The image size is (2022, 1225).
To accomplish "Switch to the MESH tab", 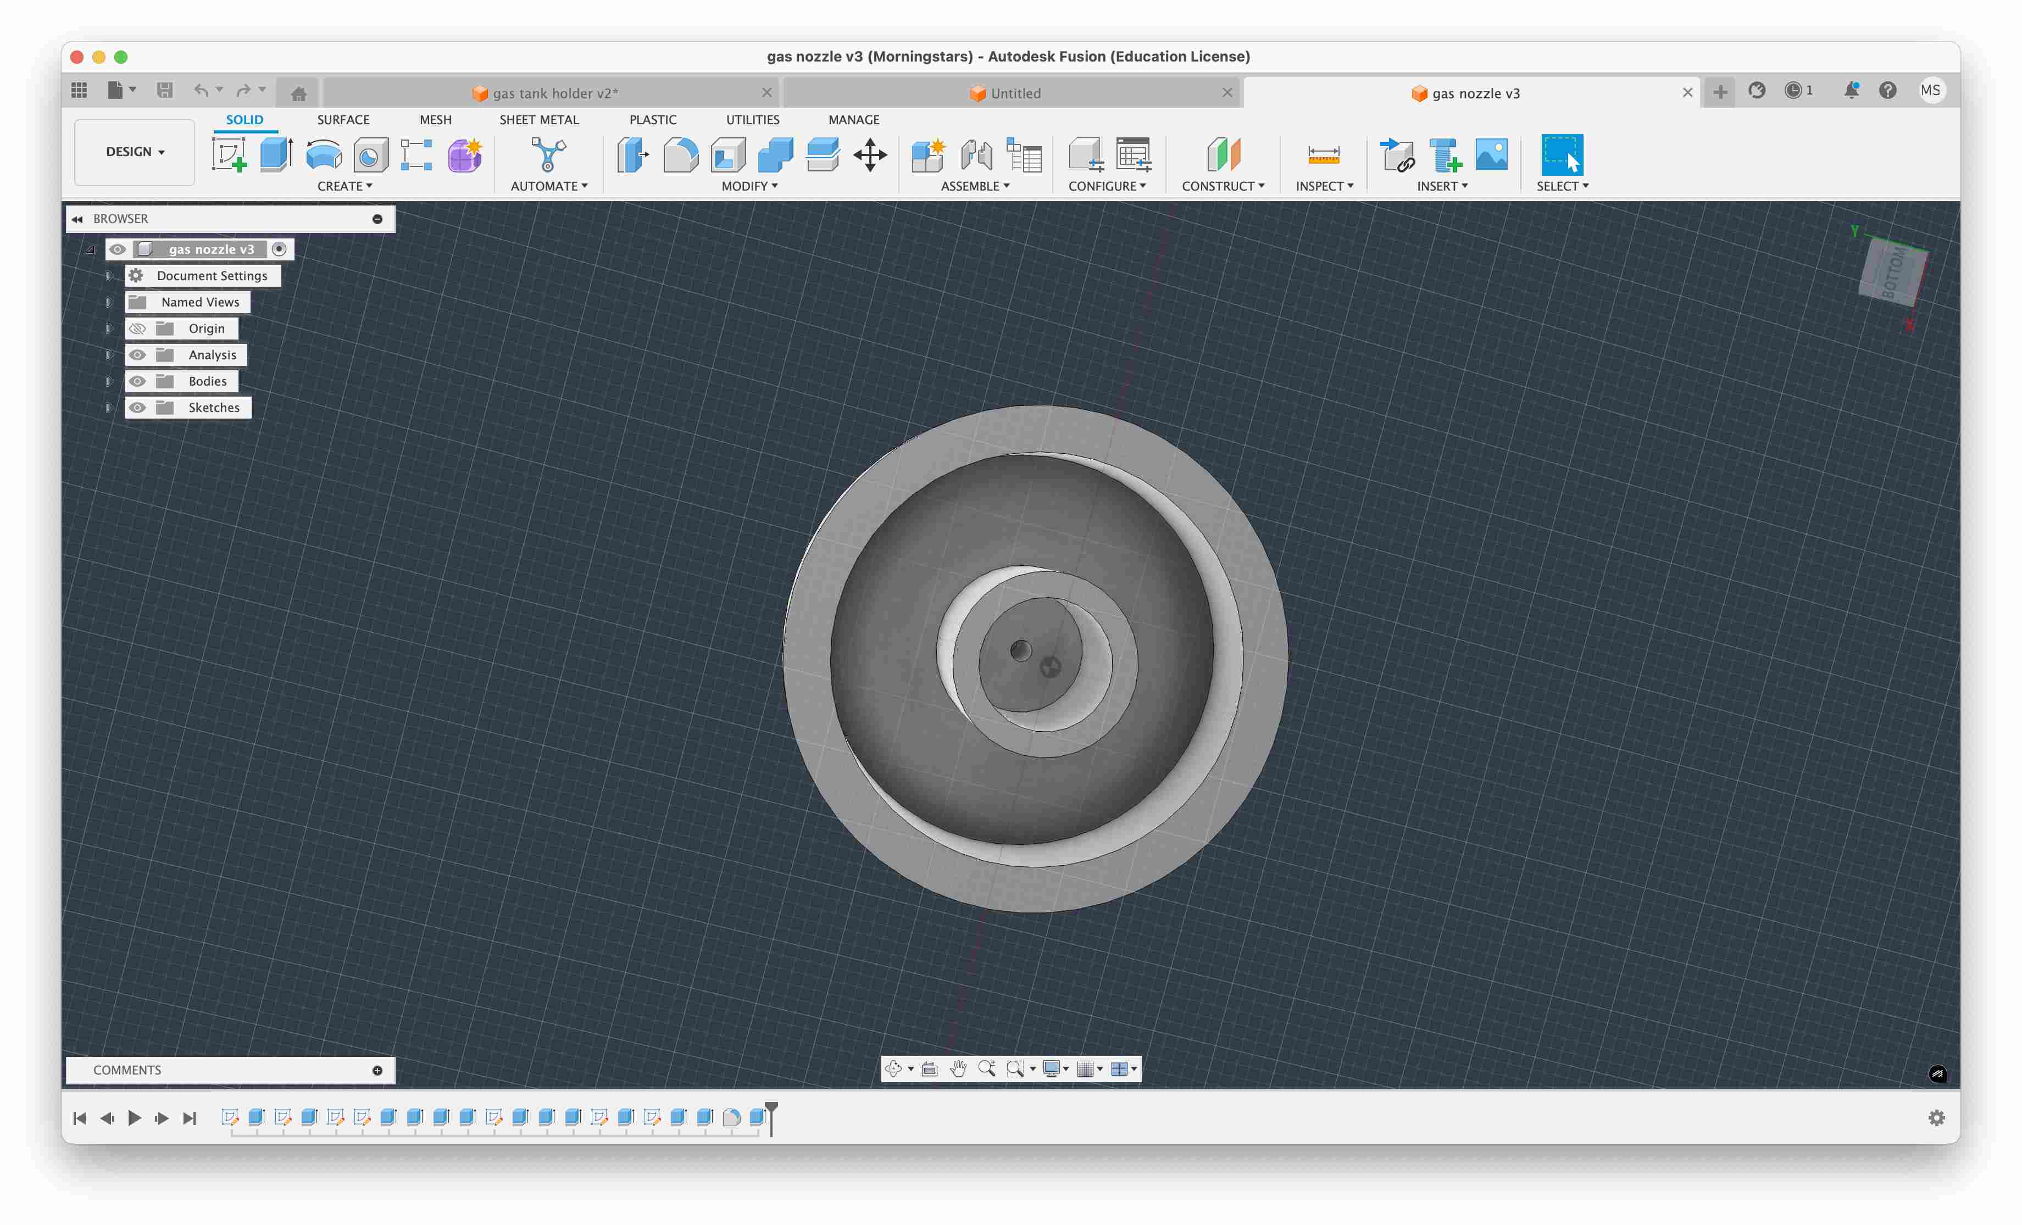I will (436, 120).
